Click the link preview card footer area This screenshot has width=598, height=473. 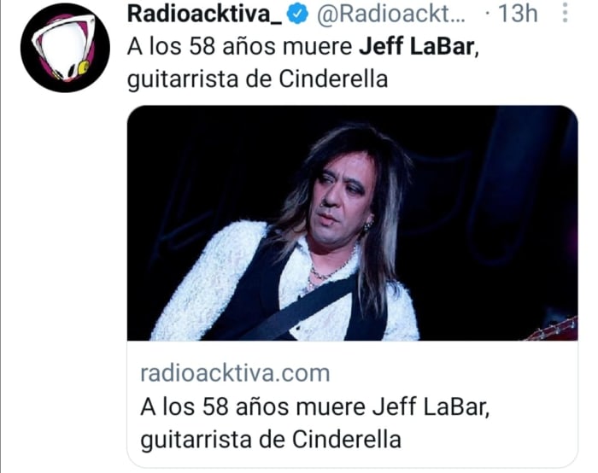pos(352,404)
